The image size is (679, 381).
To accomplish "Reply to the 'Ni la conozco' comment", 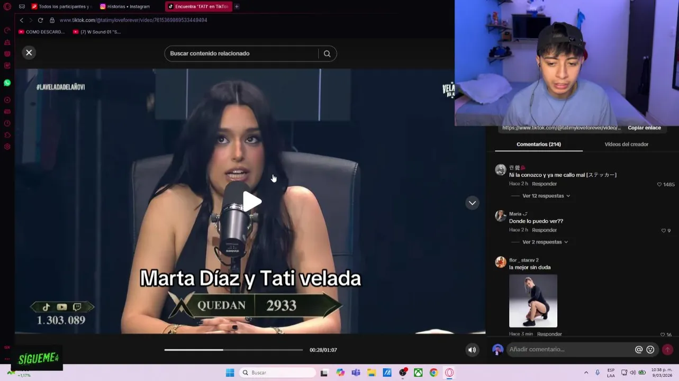I will [x=544, y=184].
